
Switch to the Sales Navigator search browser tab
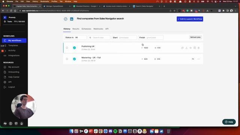pyautogui.click(x=146, y=6)
